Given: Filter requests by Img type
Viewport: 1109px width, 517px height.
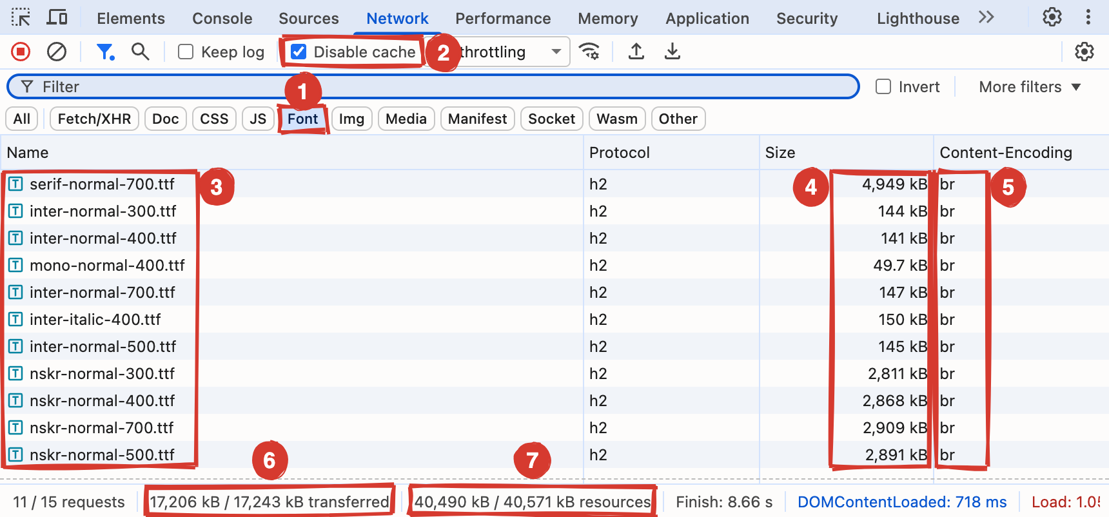Looking at the screenshot, I should click(351, 119).
